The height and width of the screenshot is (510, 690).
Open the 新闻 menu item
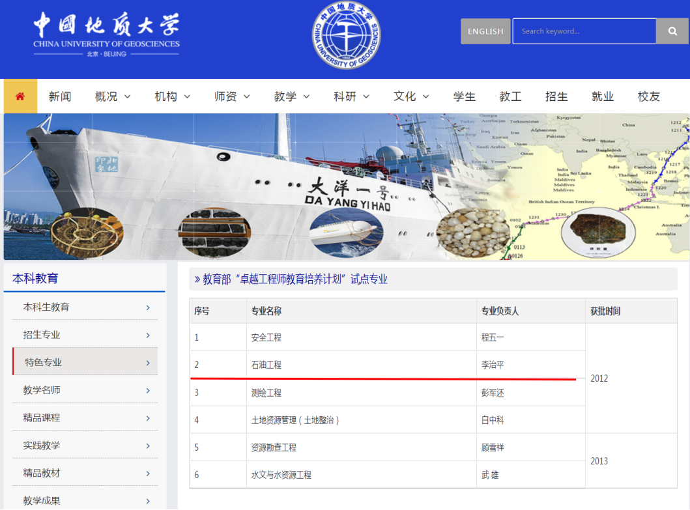pyautogui.click(x=60, y=96)
